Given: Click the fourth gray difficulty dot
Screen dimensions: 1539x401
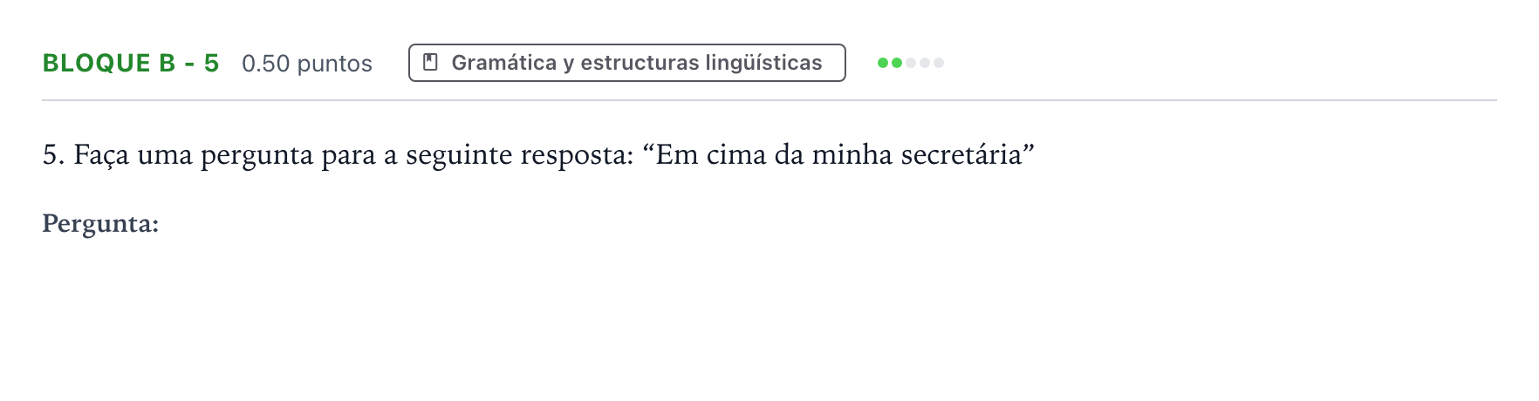Looking at the screenshot, I should click(x=925, y=63).
